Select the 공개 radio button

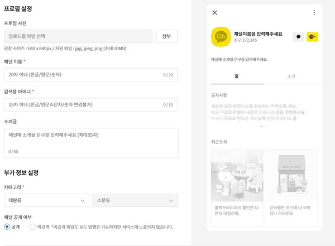(7, 227)
